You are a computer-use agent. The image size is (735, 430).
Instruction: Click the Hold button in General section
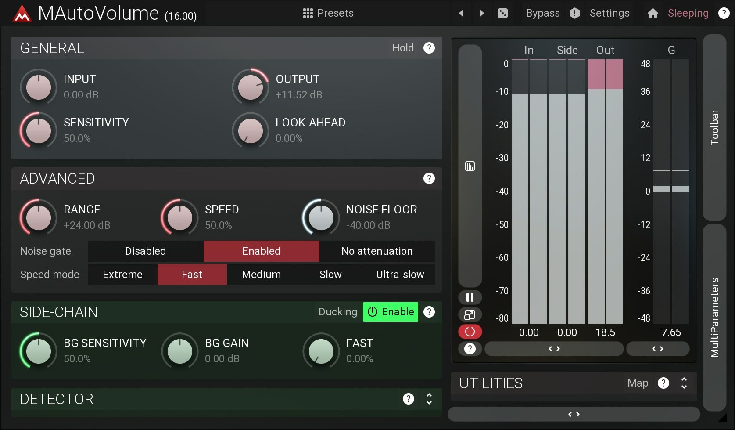[x=403, y=48]
